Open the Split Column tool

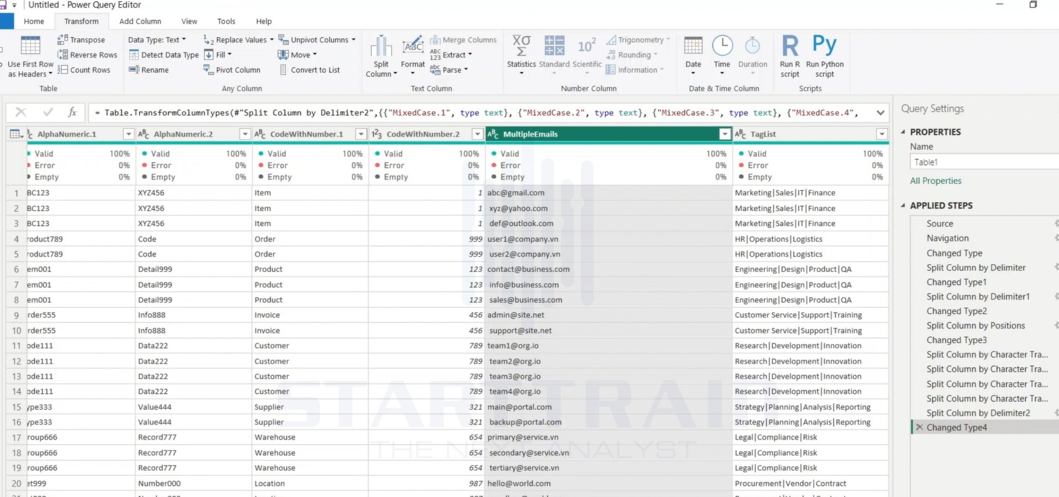[381, 56]
